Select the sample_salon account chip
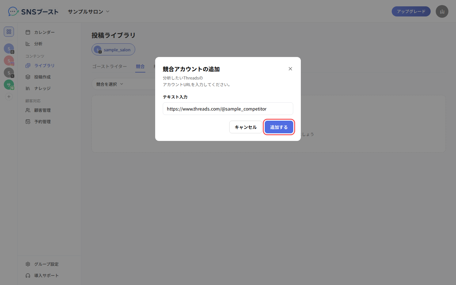The image size is (456, 285). pos(113,49)
